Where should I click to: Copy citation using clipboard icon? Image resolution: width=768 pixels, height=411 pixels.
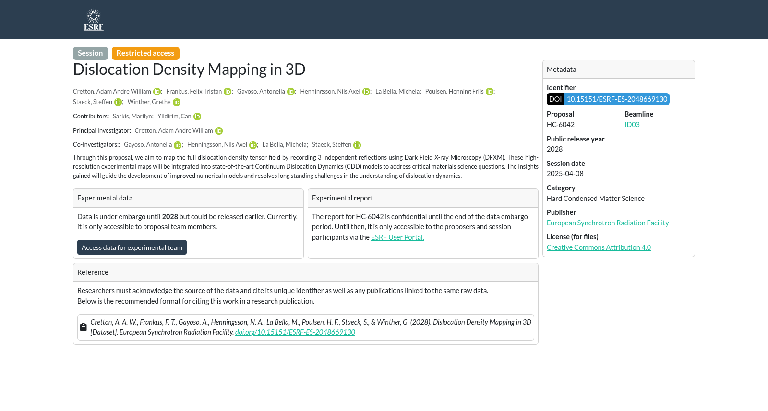[84, 327]
